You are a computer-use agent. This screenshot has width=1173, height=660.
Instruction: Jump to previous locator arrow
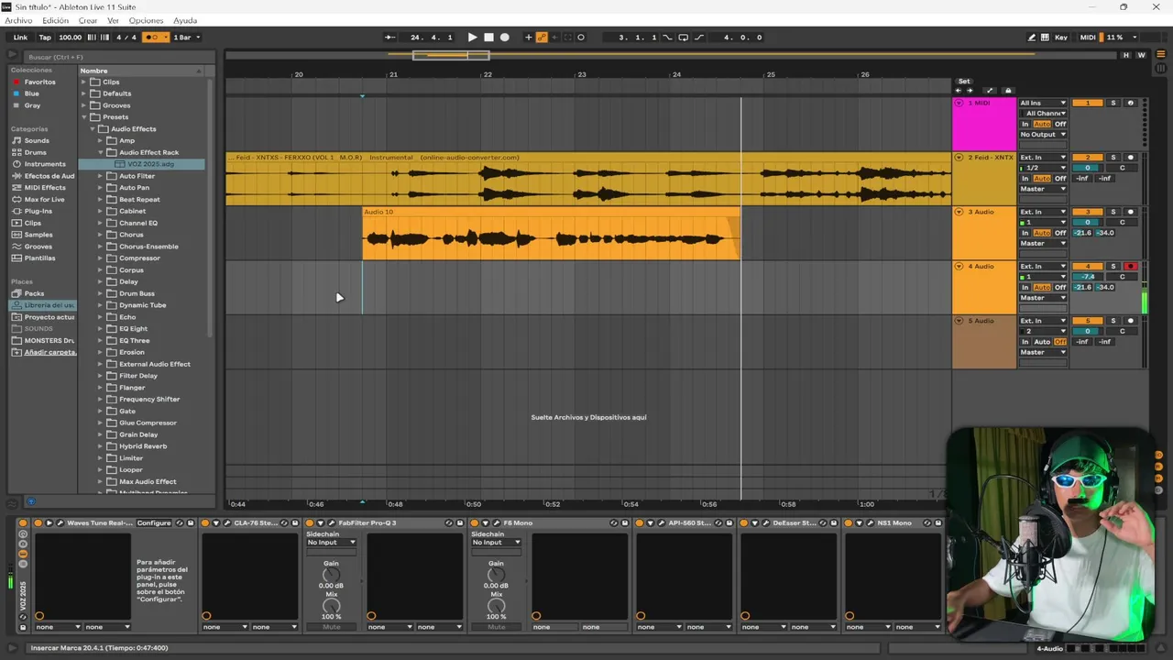click(x=959, y=91)
